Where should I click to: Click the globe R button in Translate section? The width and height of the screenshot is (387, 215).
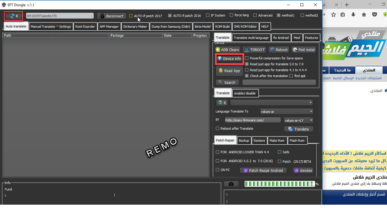click(222, 103)
